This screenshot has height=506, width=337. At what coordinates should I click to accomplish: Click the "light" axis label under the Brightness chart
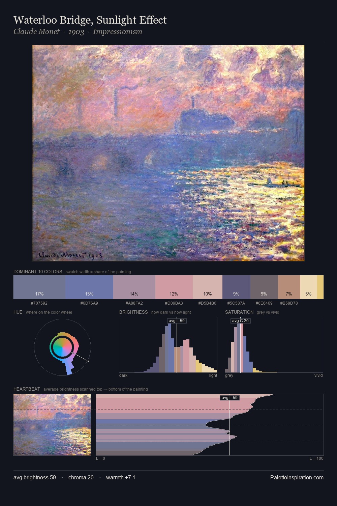pyautogui.click(x=213, y=375)
